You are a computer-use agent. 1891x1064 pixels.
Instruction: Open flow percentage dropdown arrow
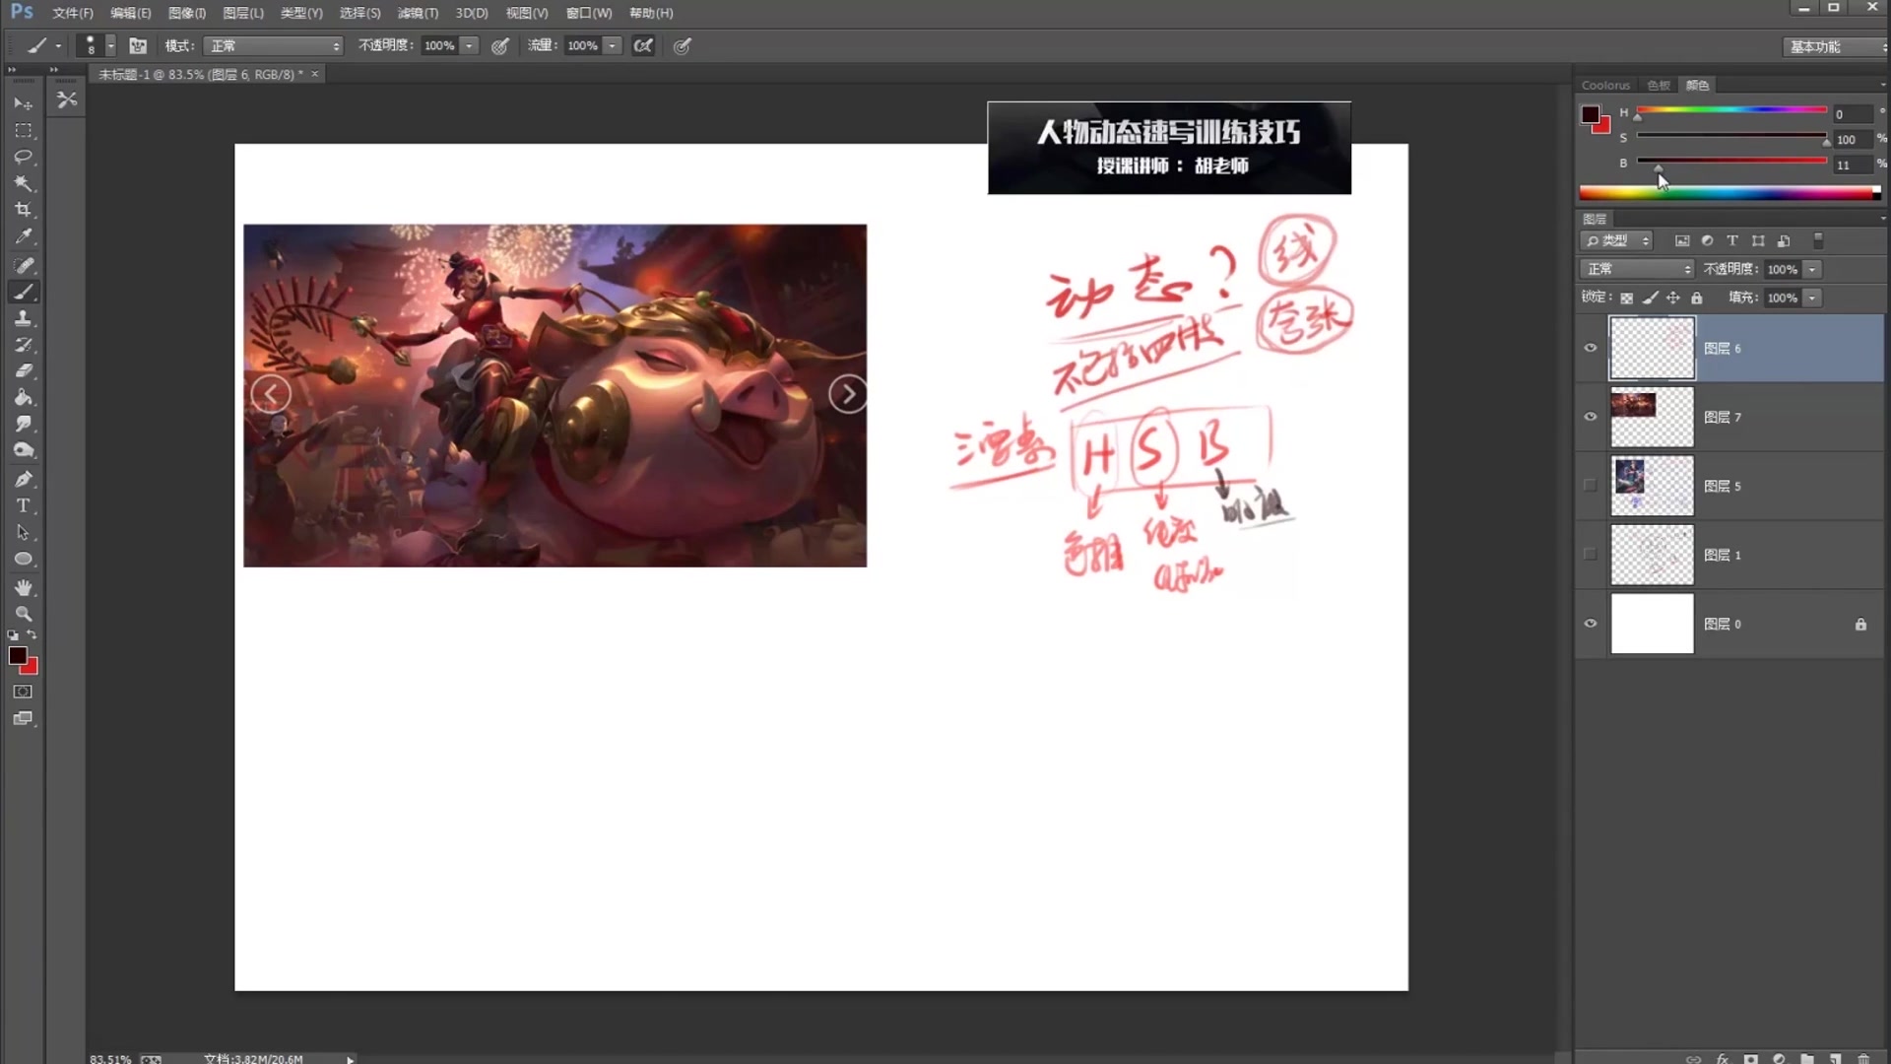[x=613, y=46]
